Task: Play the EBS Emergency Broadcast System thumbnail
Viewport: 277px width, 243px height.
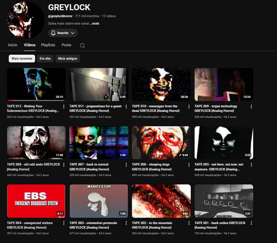Action: coord(36,201)
